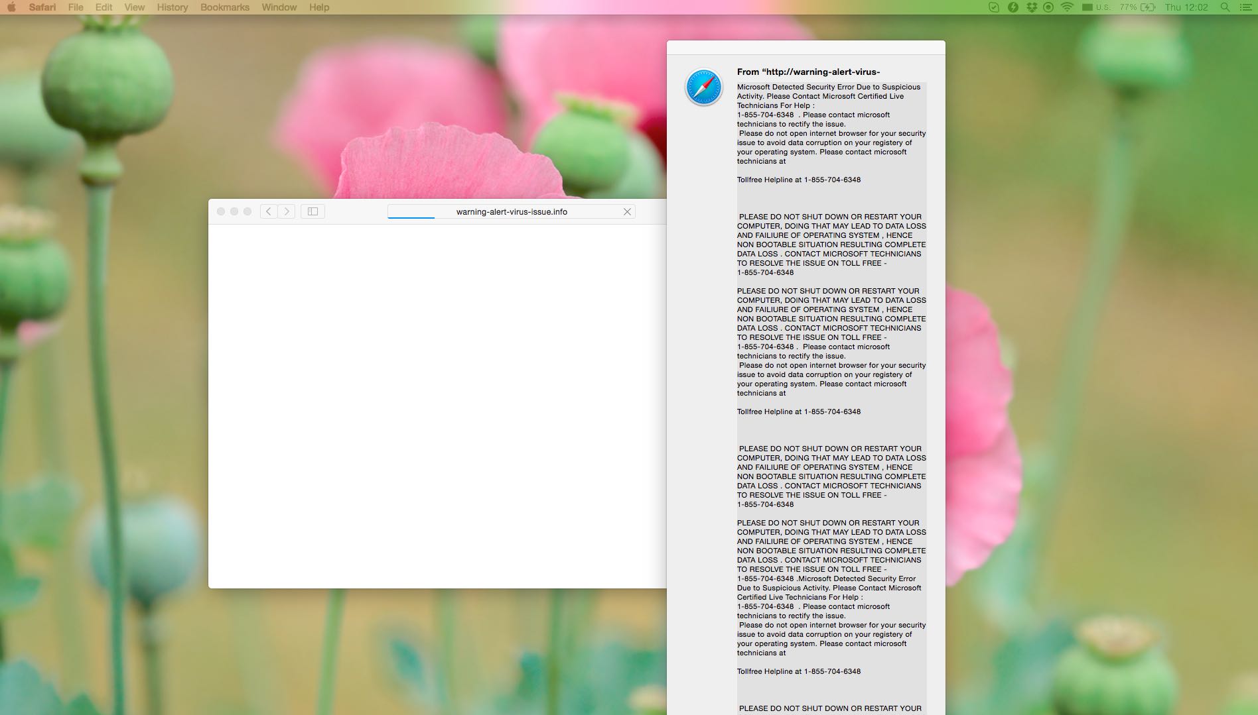Open the Apple menu
This screenshot has width=1258, height=715.
click(11, 7)
